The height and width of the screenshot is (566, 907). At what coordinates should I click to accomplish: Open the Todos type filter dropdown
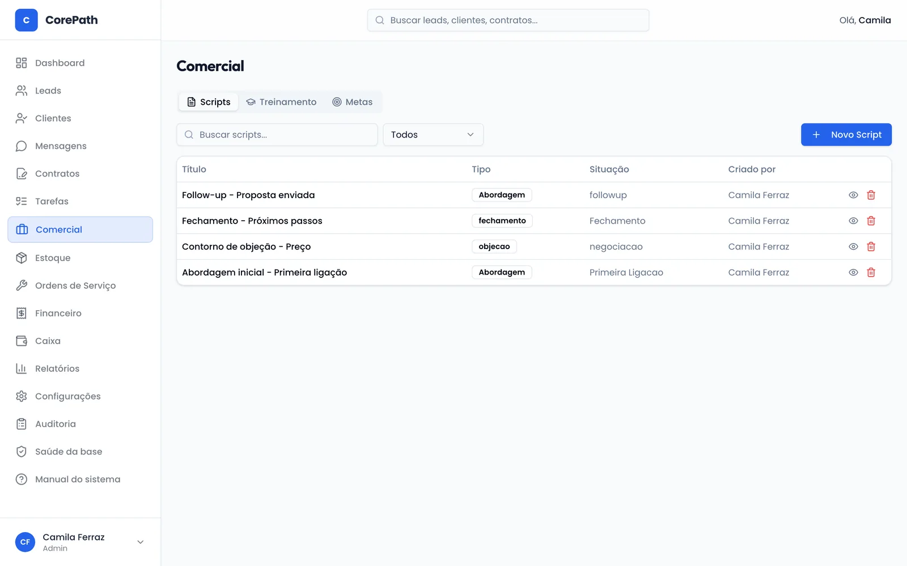click(433, 135)
